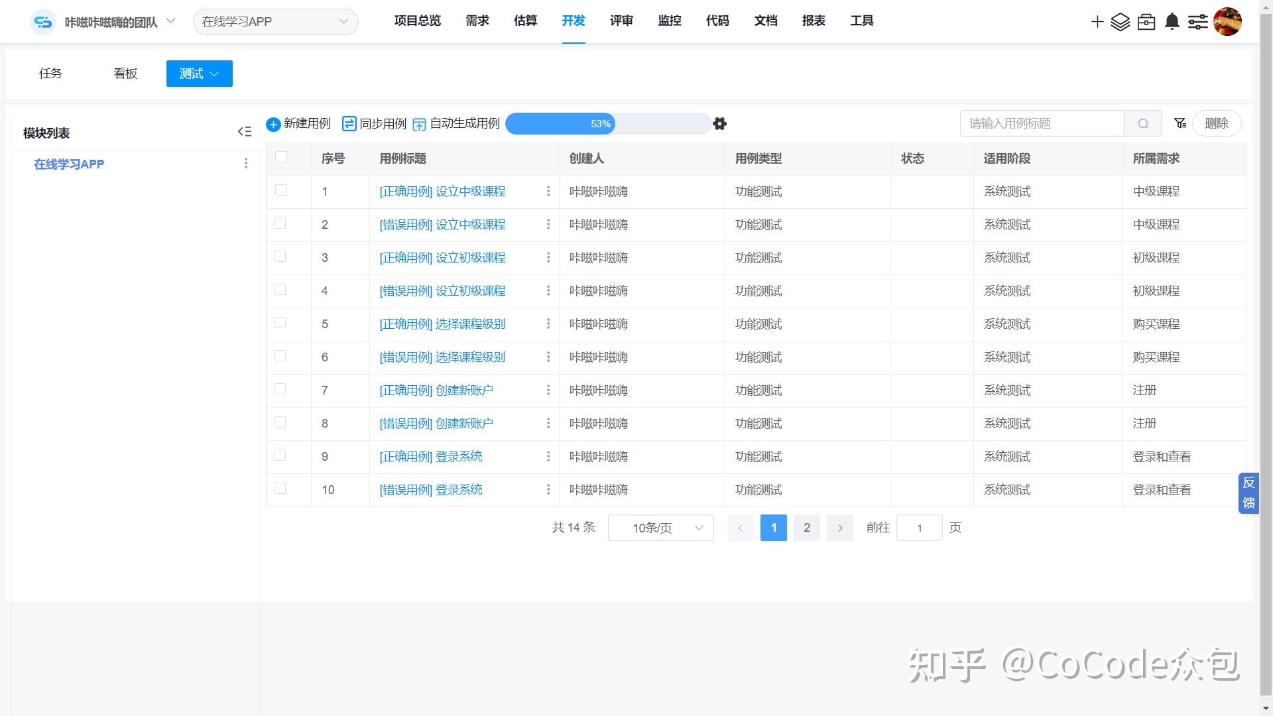
Task: Click the 新建用例 plus icon
Action: [x=273, y=124]
